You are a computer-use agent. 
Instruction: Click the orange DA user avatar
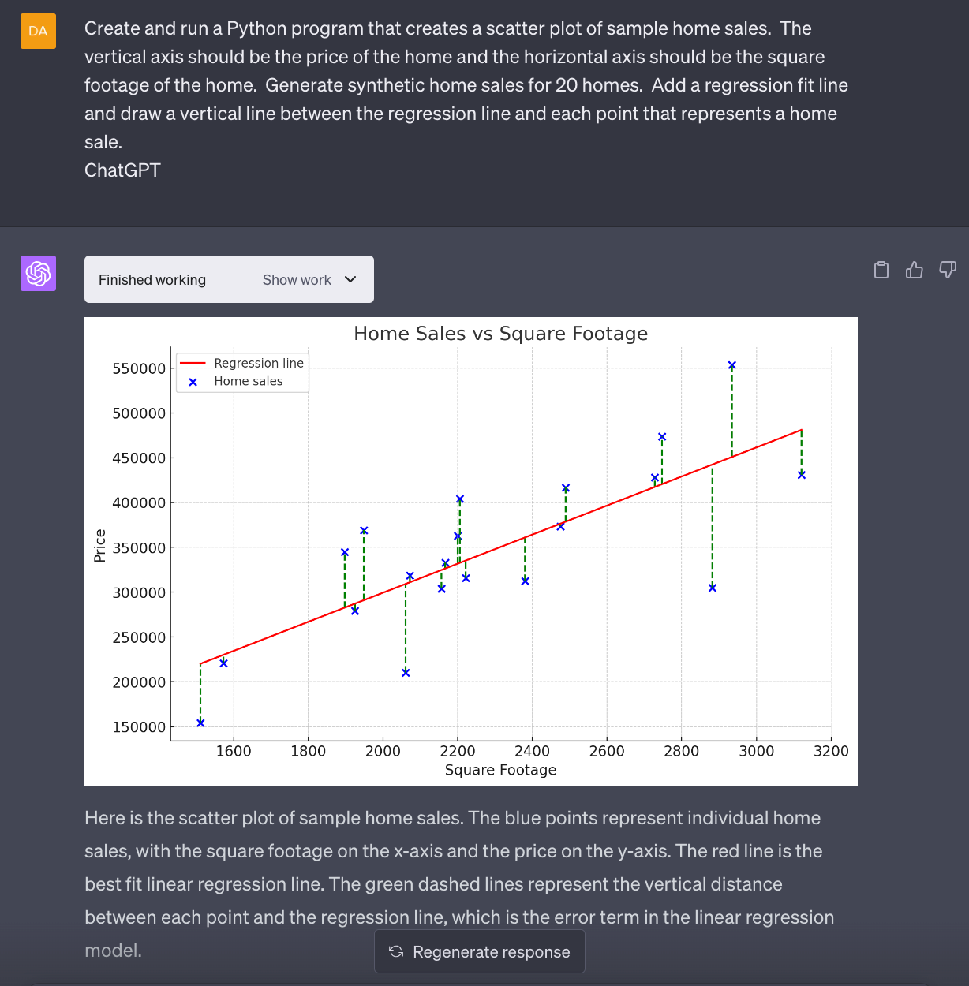38,32
